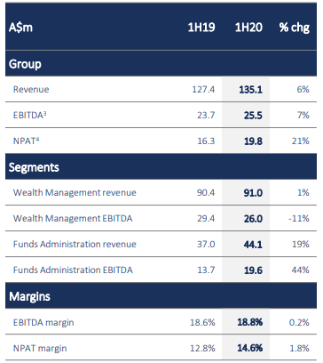Viewport: 323px width, 363px height.
Task: Select Wealth Management EBITDA row label
Action: [73, 218]
